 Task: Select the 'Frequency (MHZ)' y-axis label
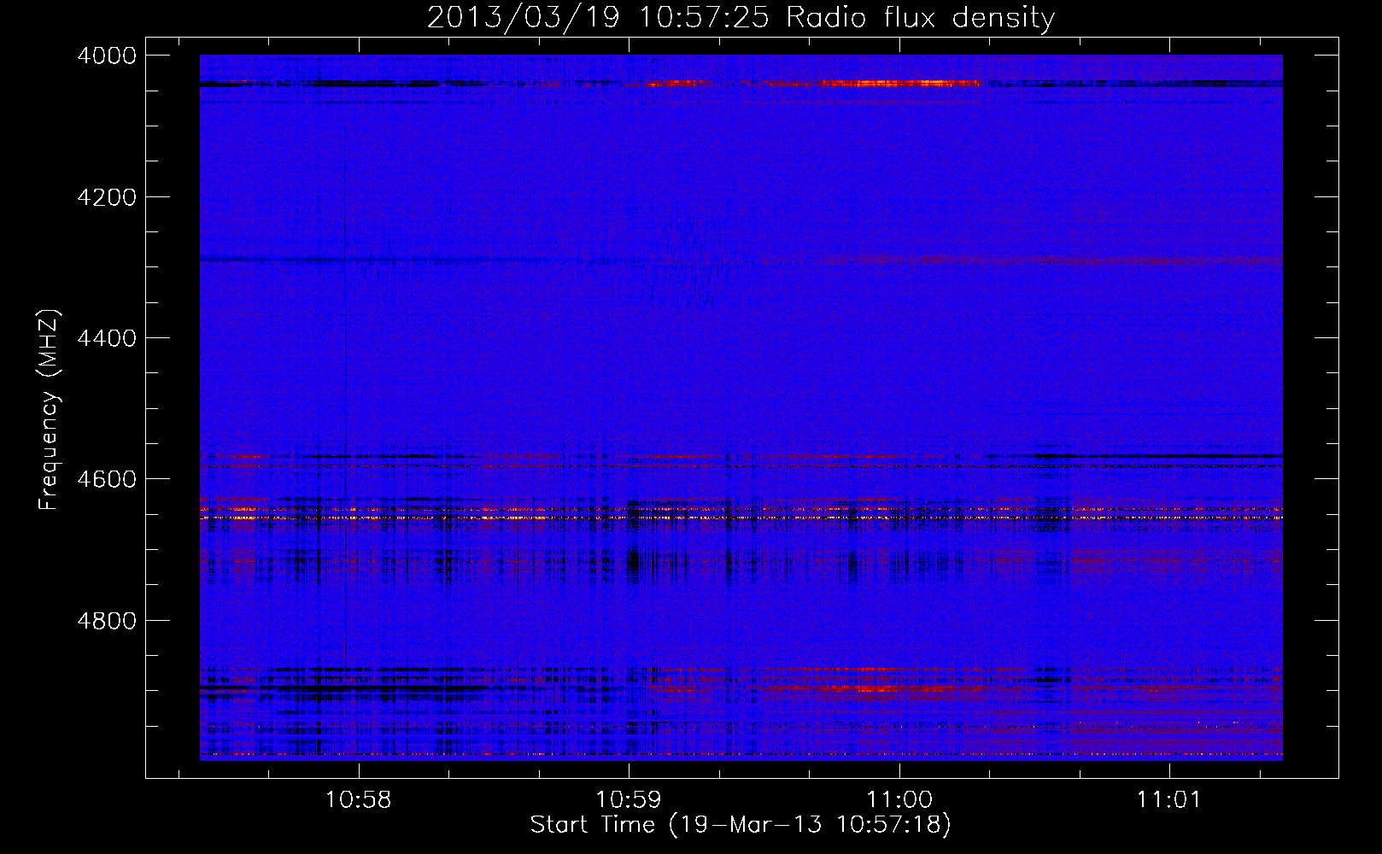49,410
